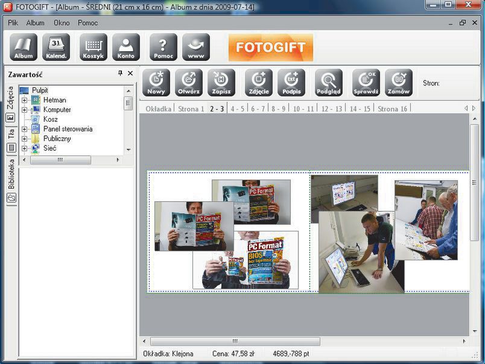485x364 pixels.
Task: Close the Zawartość panel
Action: pos(130,74)
